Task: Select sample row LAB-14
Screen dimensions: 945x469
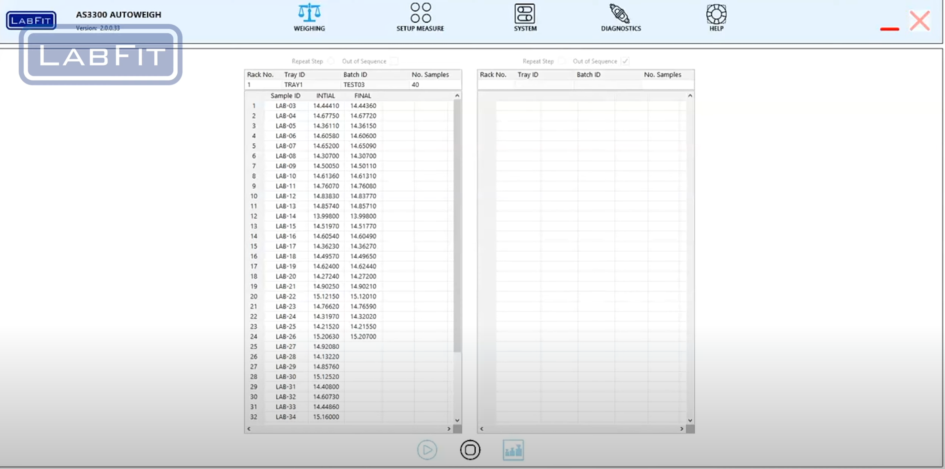Action: tap(286, 216)
